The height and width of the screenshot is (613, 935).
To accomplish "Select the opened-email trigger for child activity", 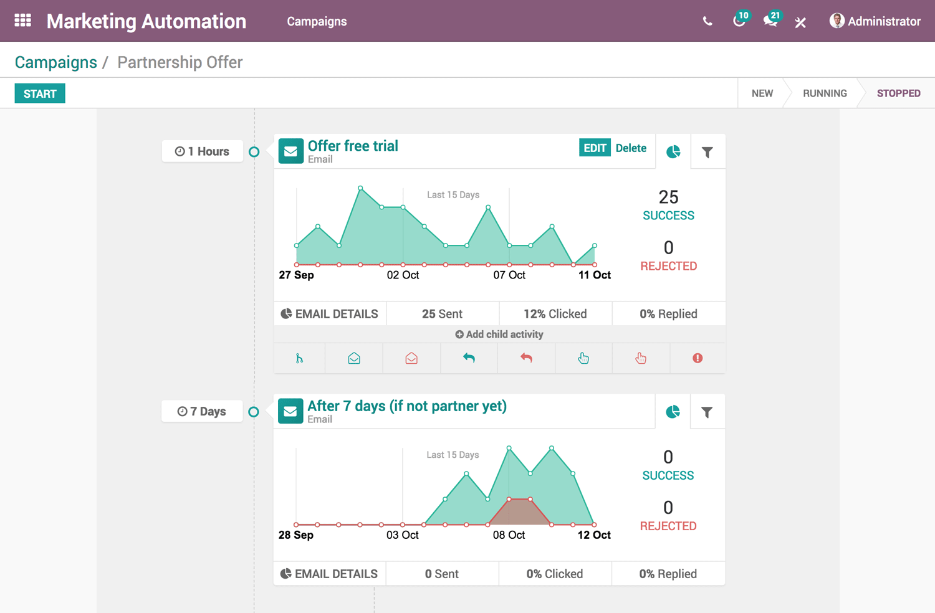I will tap(353, 358).
